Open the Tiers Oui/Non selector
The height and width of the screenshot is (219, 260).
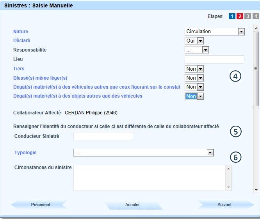[x=194, y=69]
